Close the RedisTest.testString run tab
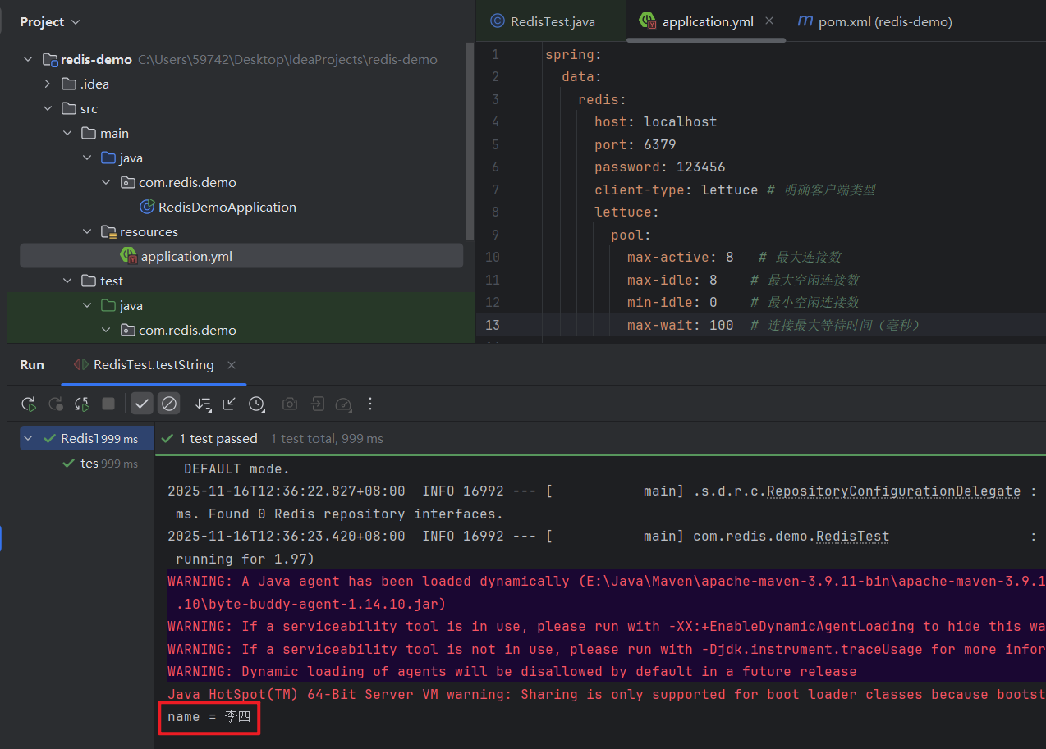Viewport: 1046px width, 749px height. pyautogui.click(x=232, y=365)
